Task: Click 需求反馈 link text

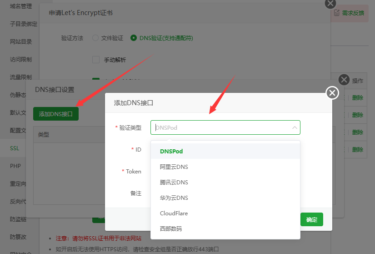Action: 353,13
